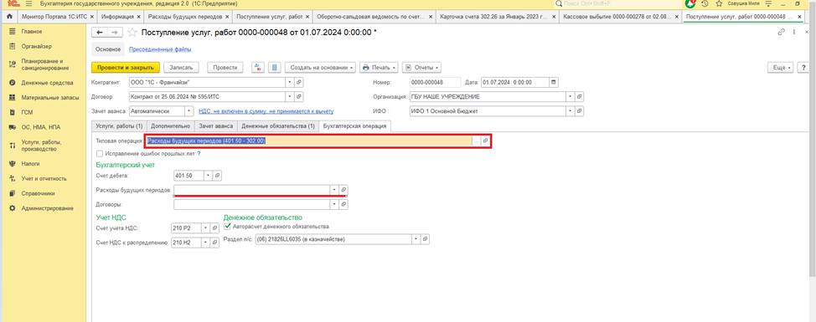The image size is (816, 322).
Task: Open Создать на основании dropdown button
Action: pyautogui.click(x=321, y=68)
